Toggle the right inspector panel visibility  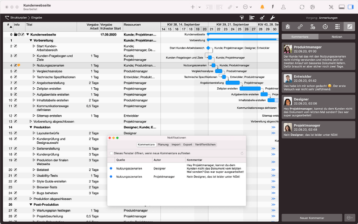[351, 7]
